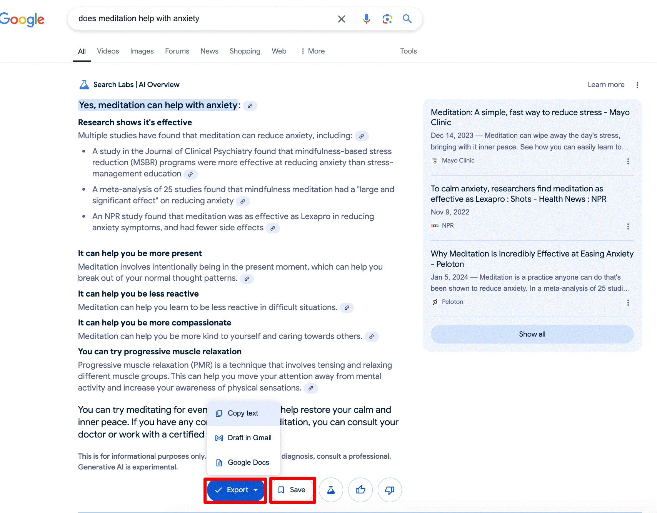Save the AI Overview
This screenshot has height=513, width=657.
pos(292,490)
